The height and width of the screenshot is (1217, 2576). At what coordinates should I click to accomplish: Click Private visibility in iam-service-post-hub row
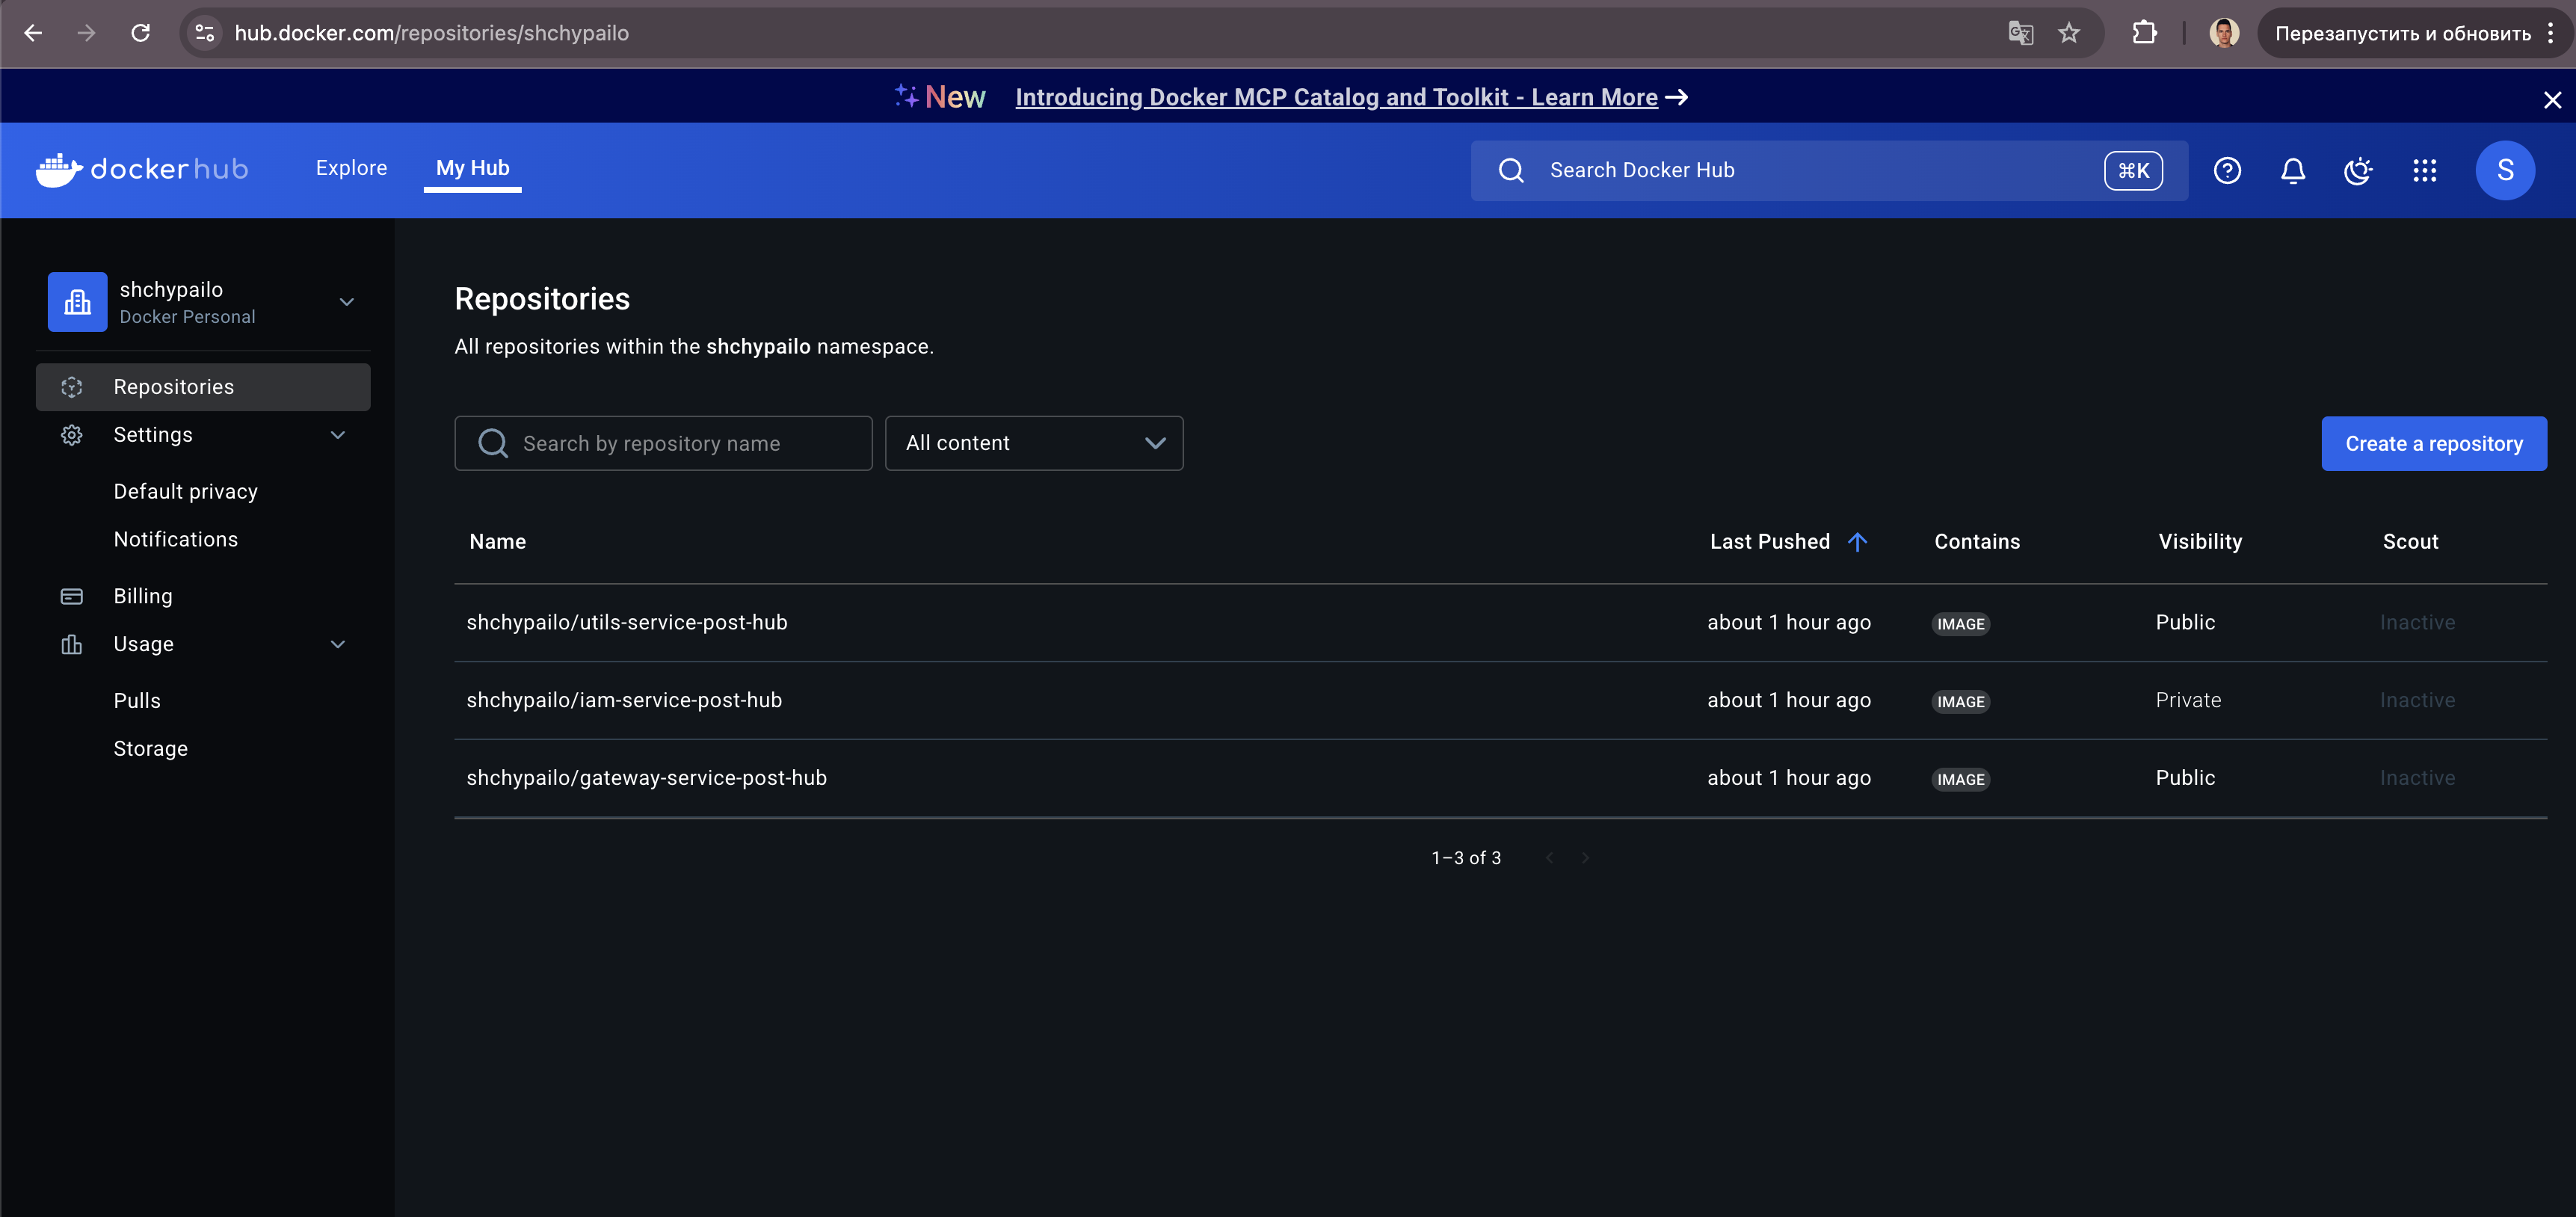(2188, 700)
